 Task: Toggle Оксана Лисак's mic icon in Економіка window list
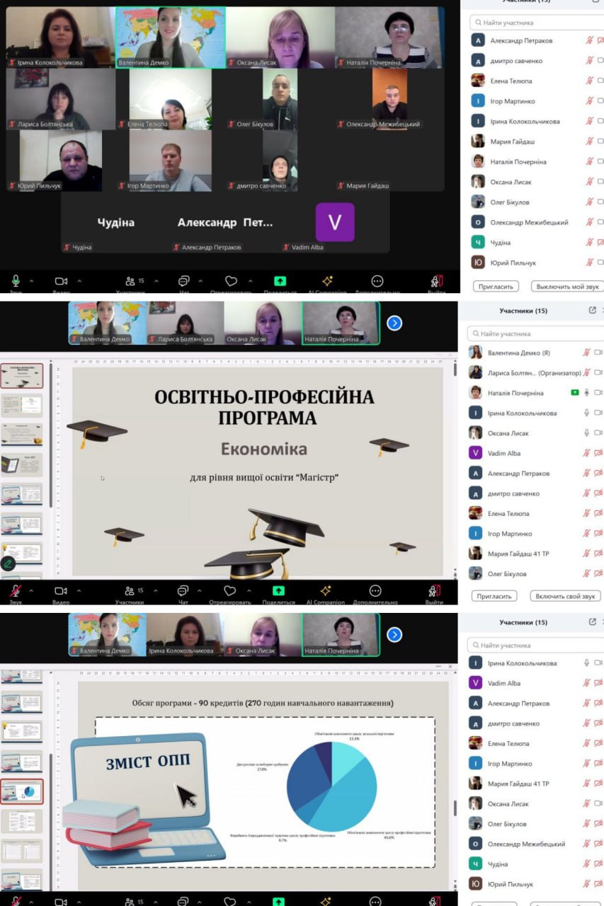(x=587, y=432)
